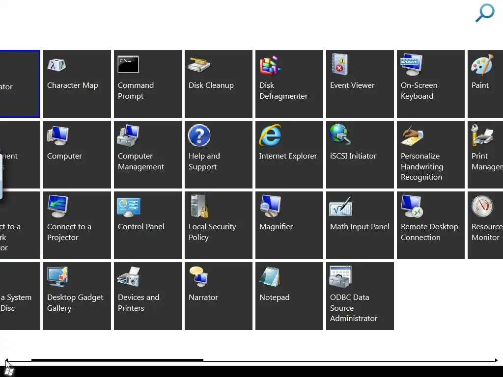Open Help and Support question icon
This screenshot has width=503, height=377.
click(x=199, y=135)
